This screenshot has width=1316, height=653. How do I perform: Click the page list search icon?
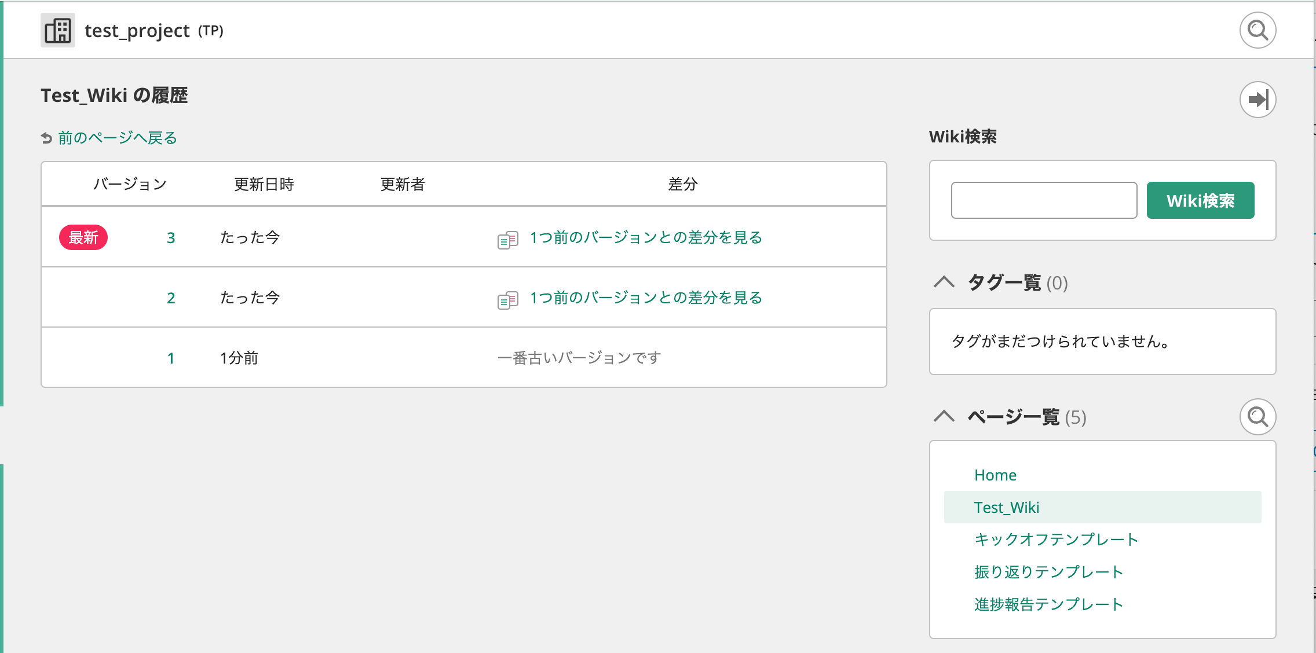pos(1257,417)
